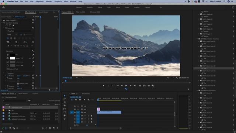The height and width of the screenshot is (133, 236).
Task: Open the font family dropdown
Action: pyautogui.click(x=20, y=31)
